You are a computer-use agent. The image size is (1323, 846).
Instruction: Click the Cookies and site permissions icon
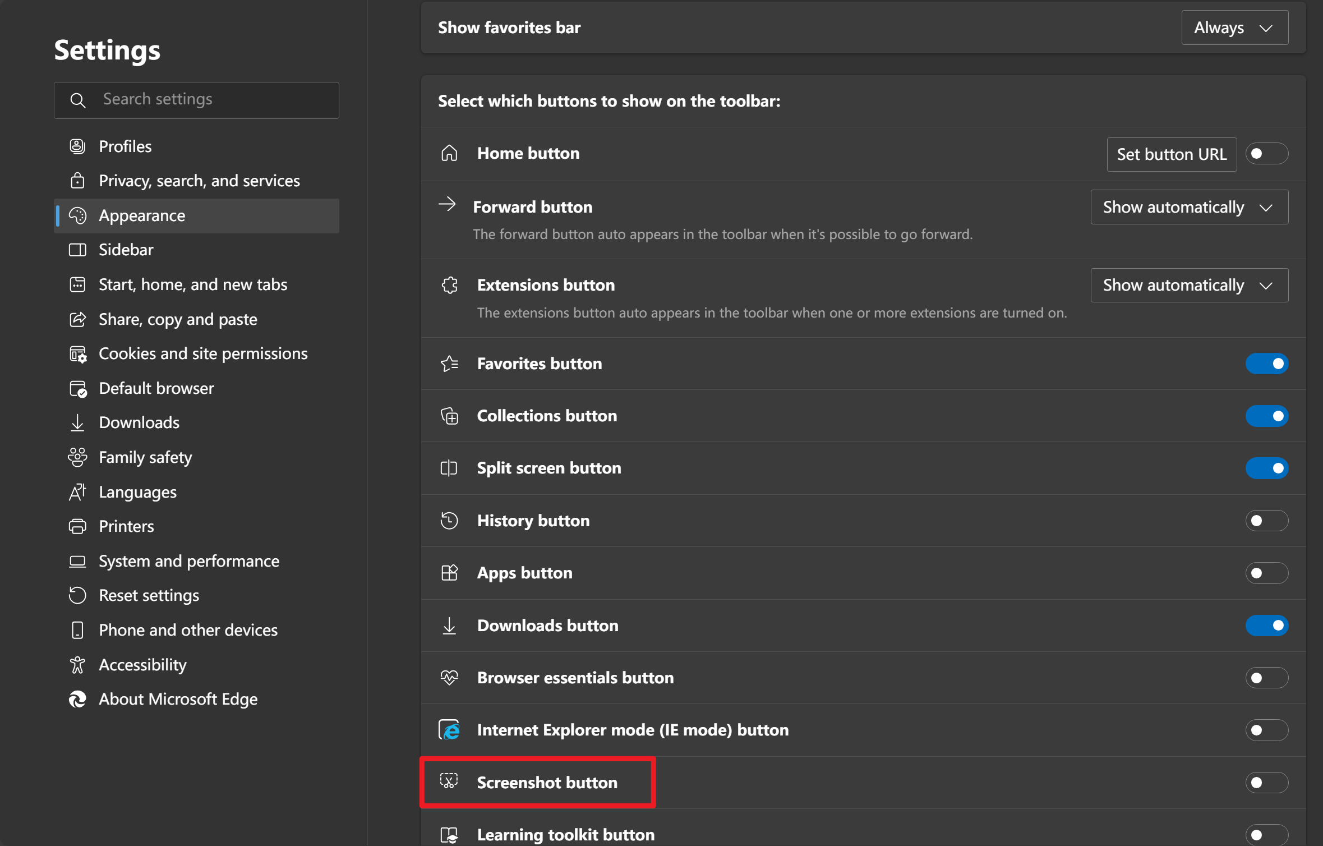77,354
